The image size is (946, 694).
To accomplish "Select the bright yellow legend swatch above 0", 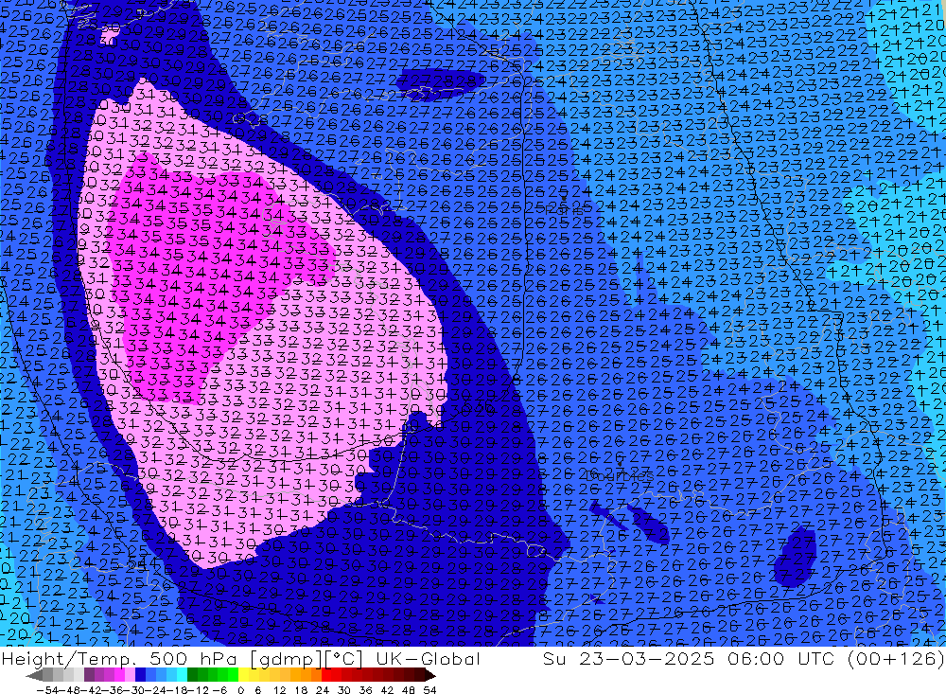I will (243, 676).
